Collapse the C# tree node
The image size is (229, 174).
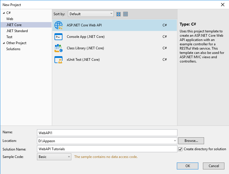[x=4, y=13]
